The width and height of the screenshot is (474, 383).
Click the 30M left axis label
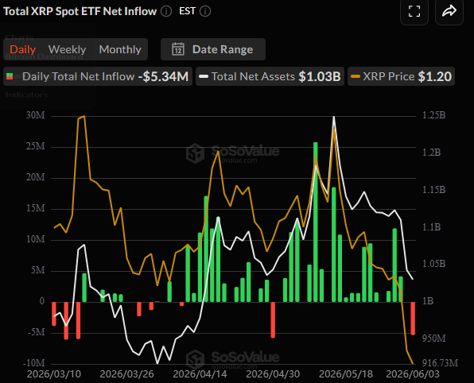pyautogui.click(x=35, y=115)
